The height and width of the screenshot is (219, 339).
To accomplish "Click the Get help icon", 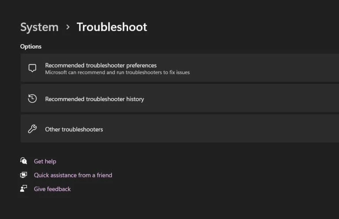I will tap(24, 161).
